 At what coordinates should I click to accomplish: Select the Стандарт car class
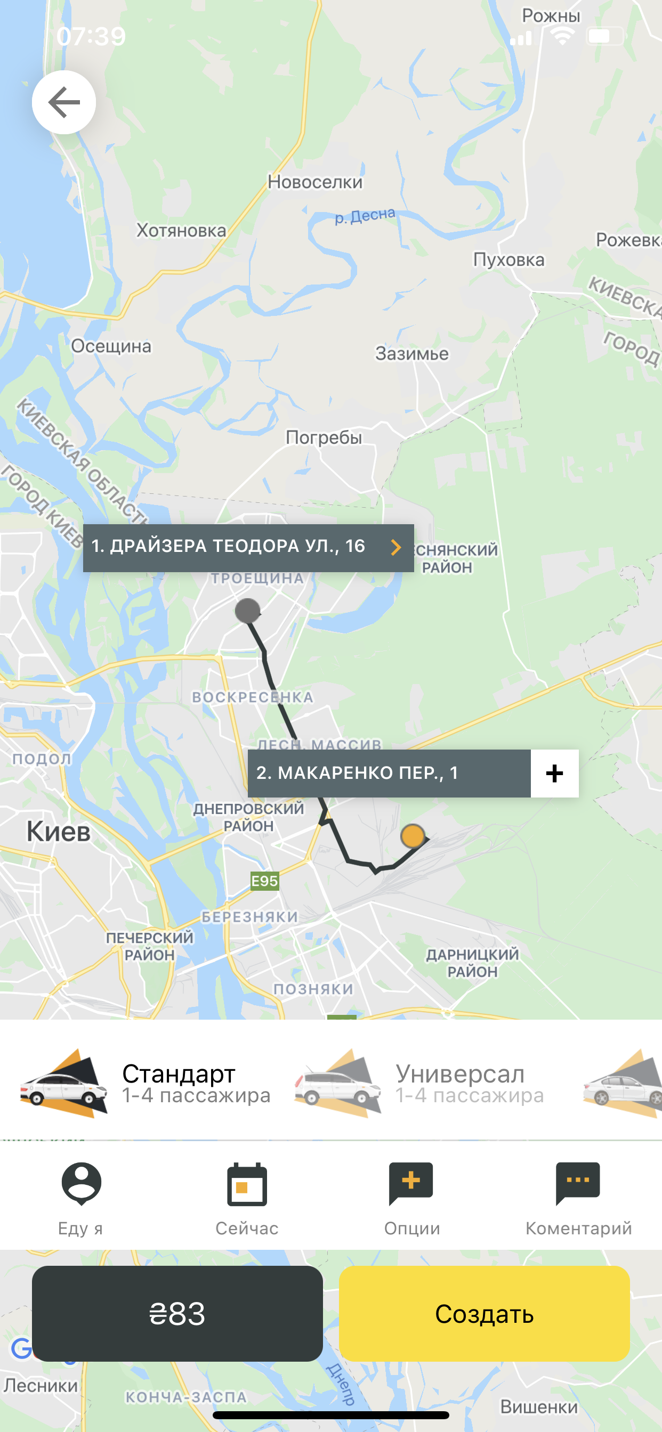(x=146, y=1084)
